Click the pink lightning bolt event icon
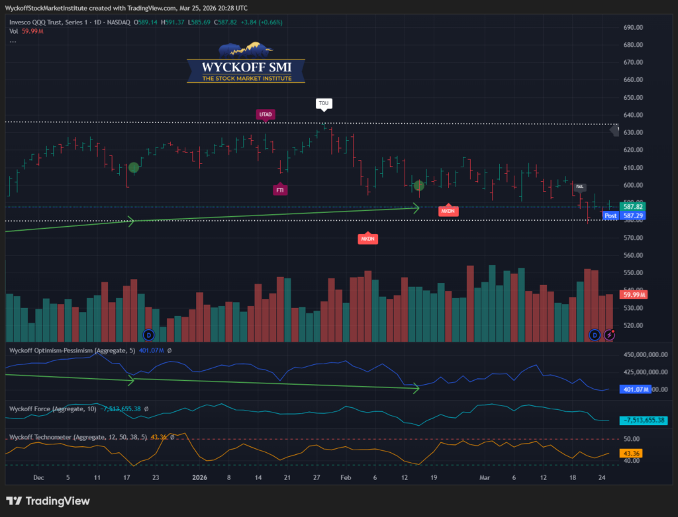The height and width of the screenshot is (517, 678). [608, 335]
